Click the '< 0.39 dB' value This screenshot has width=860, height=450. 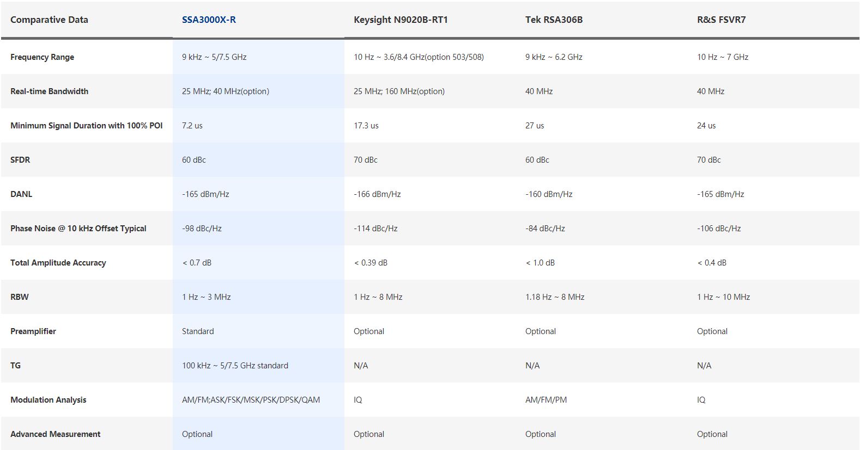tap(371, 263)
